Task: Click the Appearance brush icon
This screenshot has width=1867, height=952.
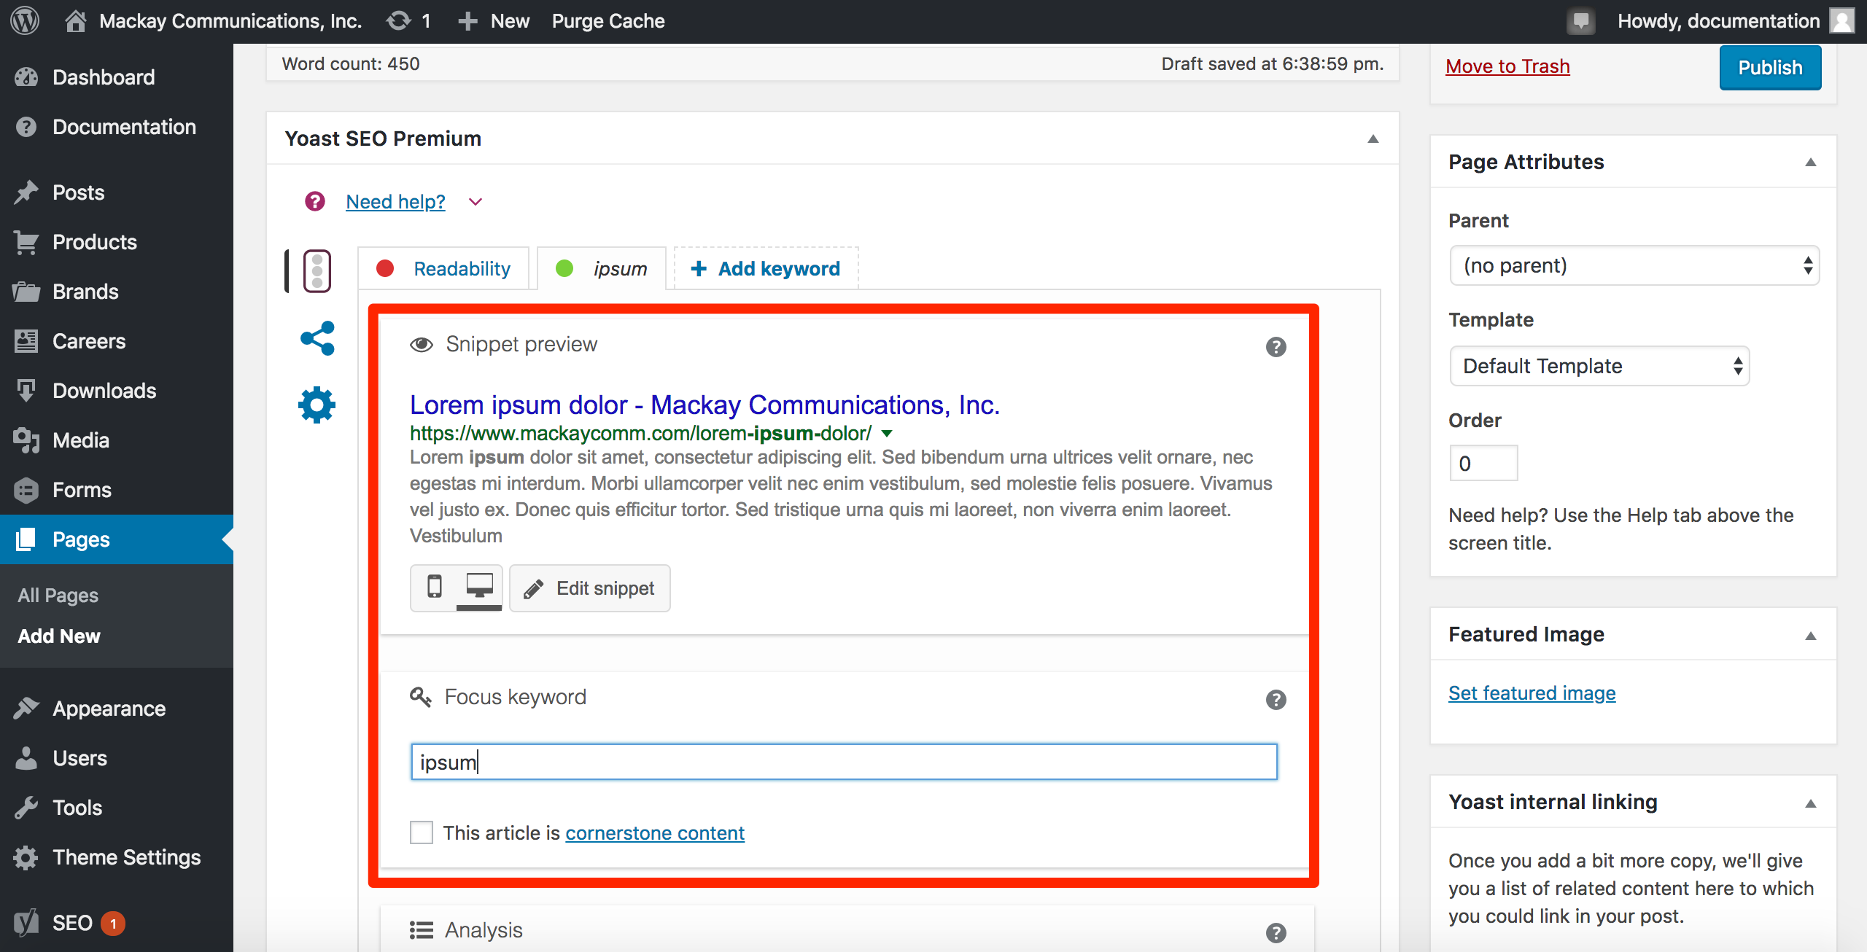Action: [26, 709]
